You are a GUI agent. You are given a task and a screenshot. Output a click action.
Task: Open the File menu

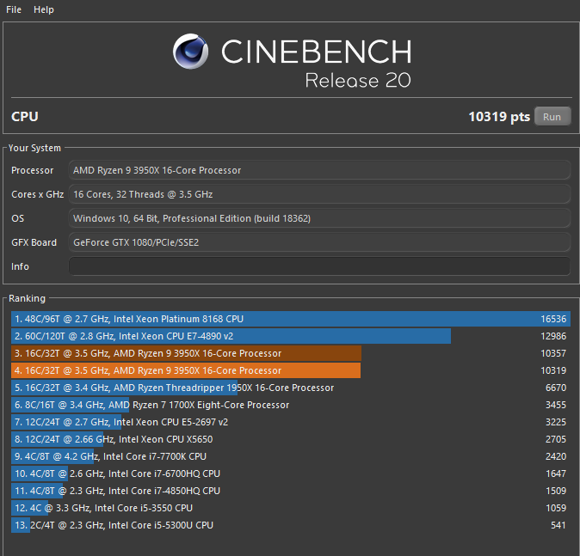click(14, 9)
